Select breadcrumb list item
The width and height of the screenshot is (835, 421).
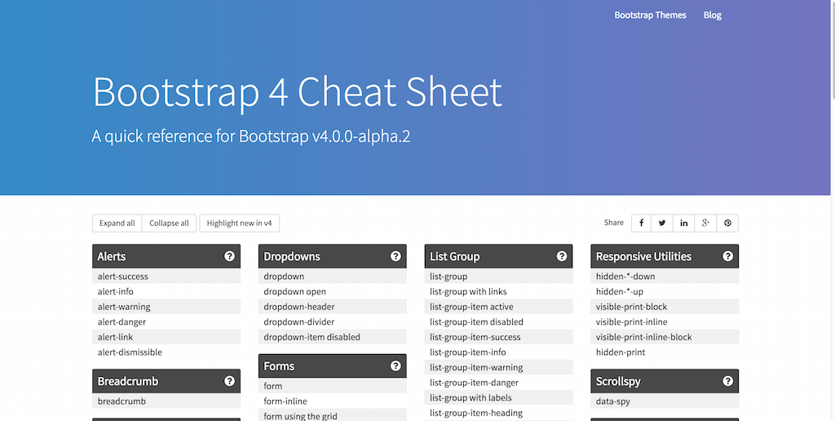point(166,401)
